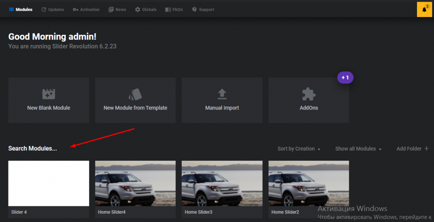The width and height of the screenshot is (434, 222).
Task: Expand the Show all Modules dropdown
Action: coord(358,149)
